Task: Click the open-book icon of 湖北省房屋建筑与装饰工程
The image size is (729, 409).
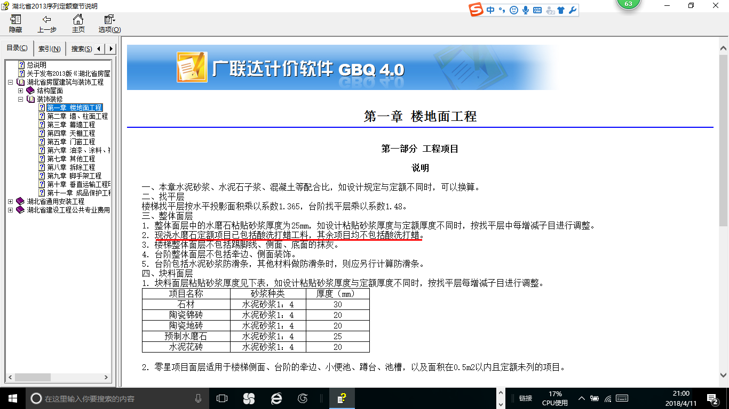Action: point(21,82)
